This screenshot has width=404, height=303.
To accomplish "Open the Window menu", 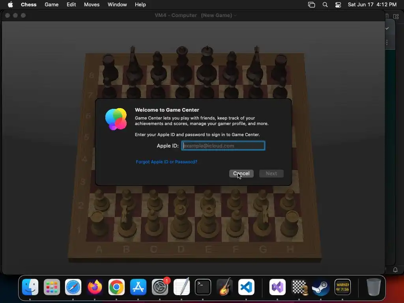I will pos(117,5).
